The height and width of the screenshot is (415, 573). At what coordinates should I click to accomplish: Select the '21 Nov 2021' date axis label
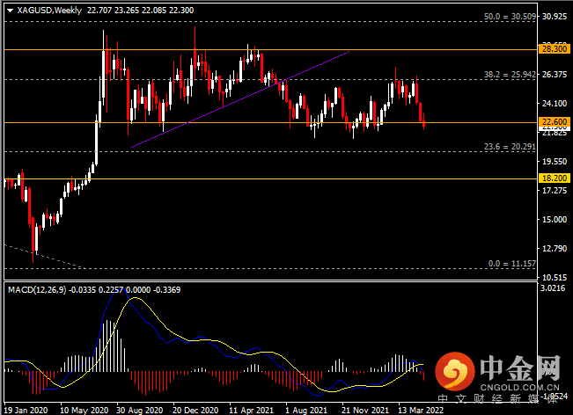click(365, 411)
